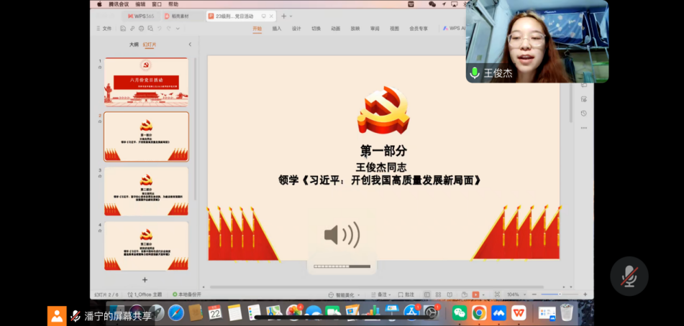Click the undo arrow icon
Image resolution: width=684 pixels, height=326 pixels.
point(158,29)
